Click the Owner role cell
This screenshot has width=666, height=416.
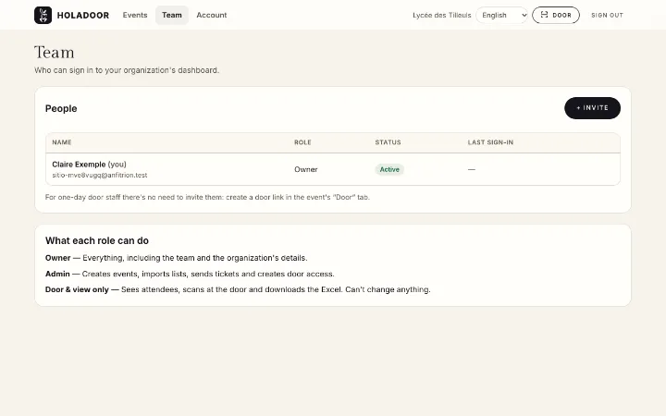306,169
